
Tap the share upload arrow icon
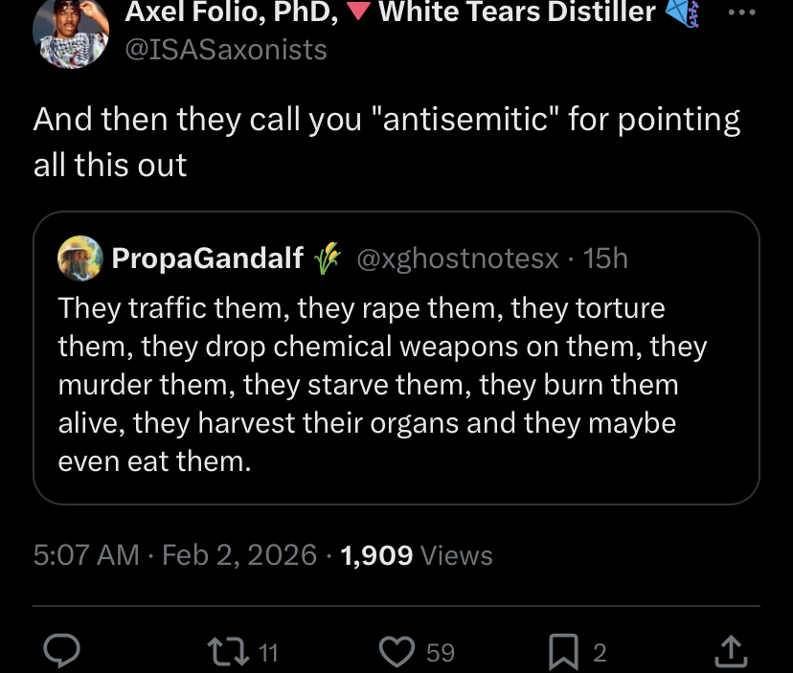(730, 652)
